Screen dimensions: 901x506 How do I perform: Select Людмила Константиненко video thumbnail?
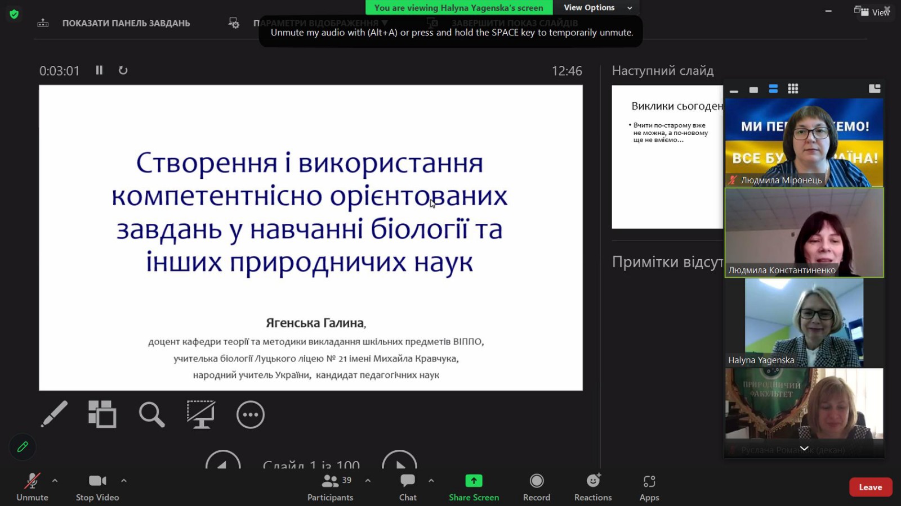[804, 232]
